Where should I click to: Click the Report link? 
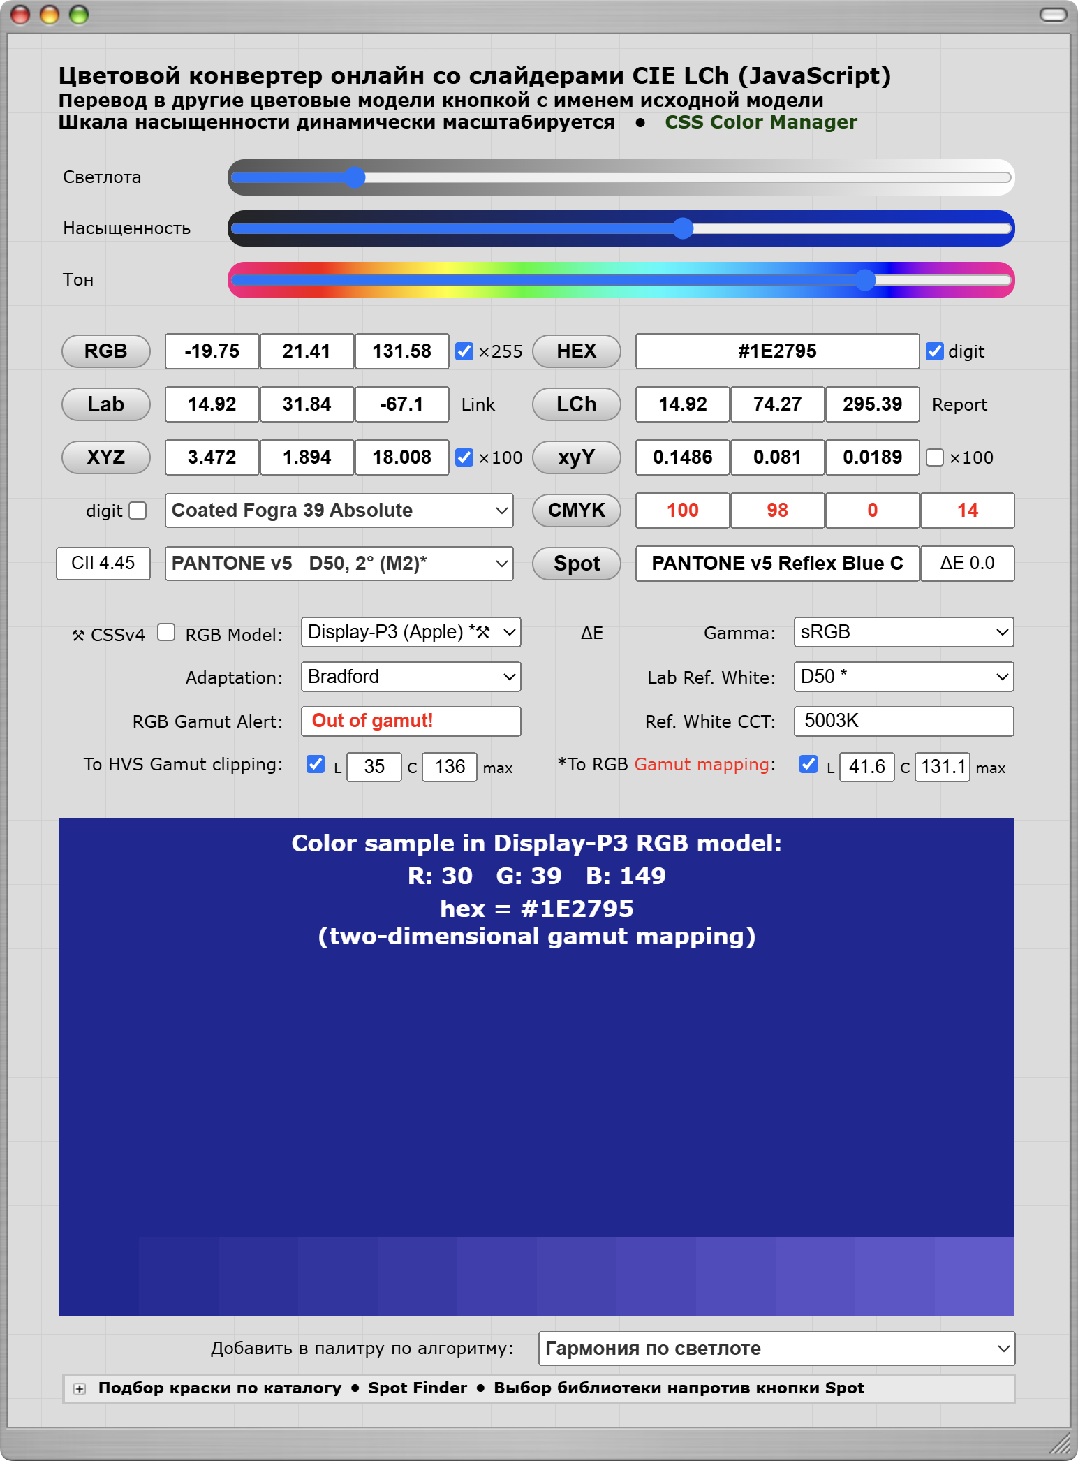click(x=959, y=405)
